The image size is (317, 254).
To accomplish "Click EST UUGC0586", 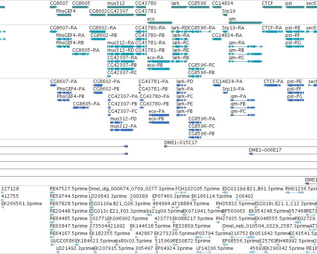I will point(63,241).
